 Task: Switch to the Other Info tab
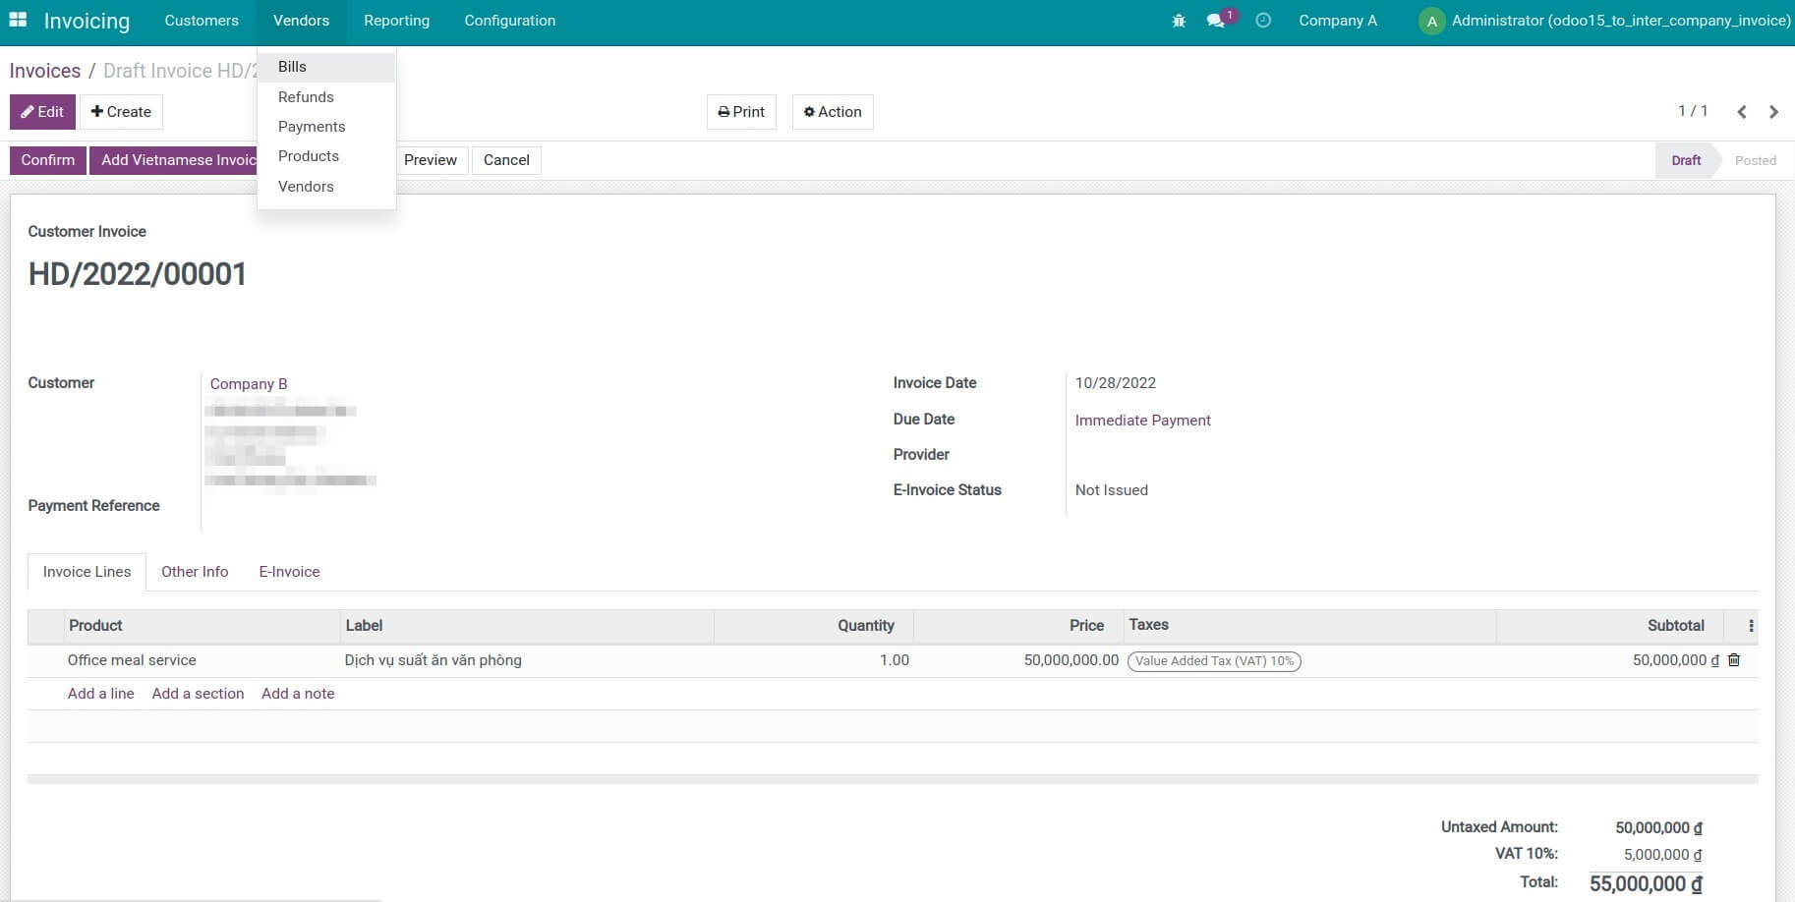tap(195, 571)
